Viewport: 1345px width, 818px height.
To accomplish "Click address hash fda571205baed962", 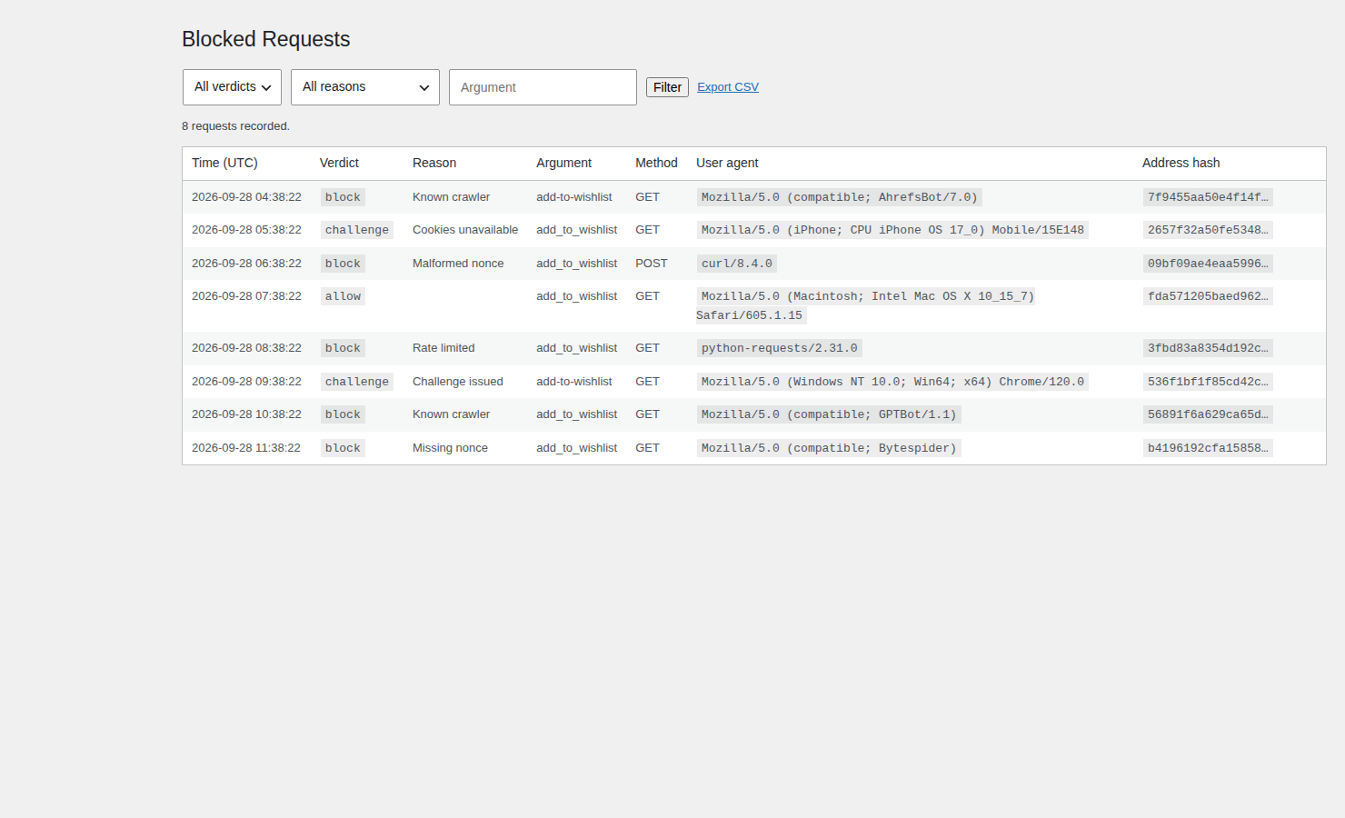I will [1208, 296].
